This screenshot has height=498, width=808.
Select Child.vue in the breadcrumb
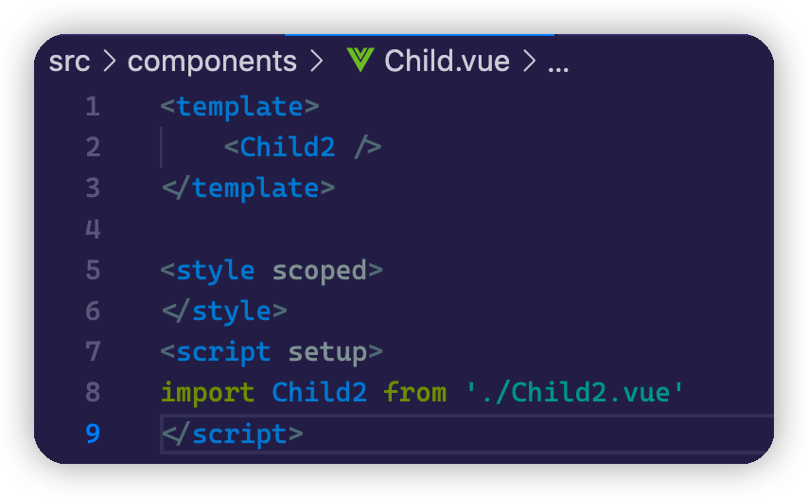pyautogui.click(x=447, y=62)
